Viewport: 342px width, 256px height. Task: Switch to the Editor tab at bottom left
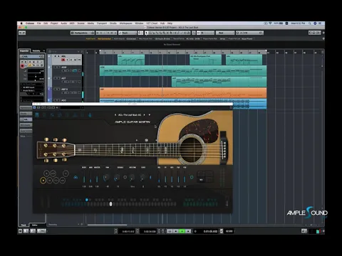(x=35, y=225)
